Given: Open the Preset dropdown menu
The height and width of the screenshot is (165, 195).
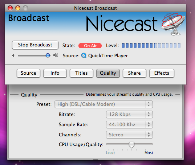Looking at the screenshot, I should [103, 104].
